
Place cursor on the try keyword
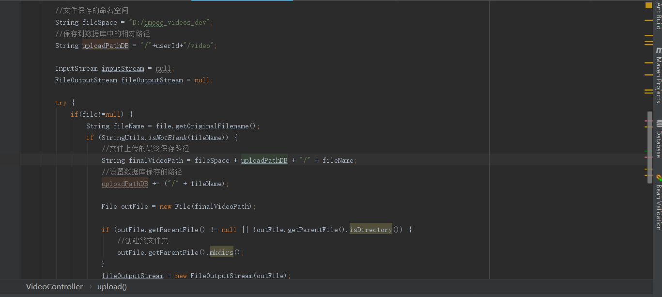(61, 103)
